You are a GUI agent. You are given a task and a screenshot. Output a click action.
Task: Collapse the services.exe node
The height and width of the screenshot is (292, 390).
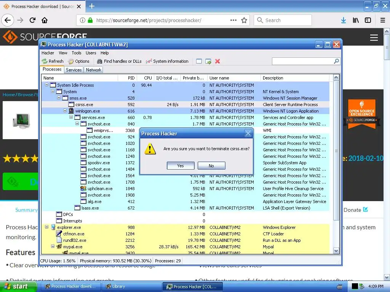71,117
